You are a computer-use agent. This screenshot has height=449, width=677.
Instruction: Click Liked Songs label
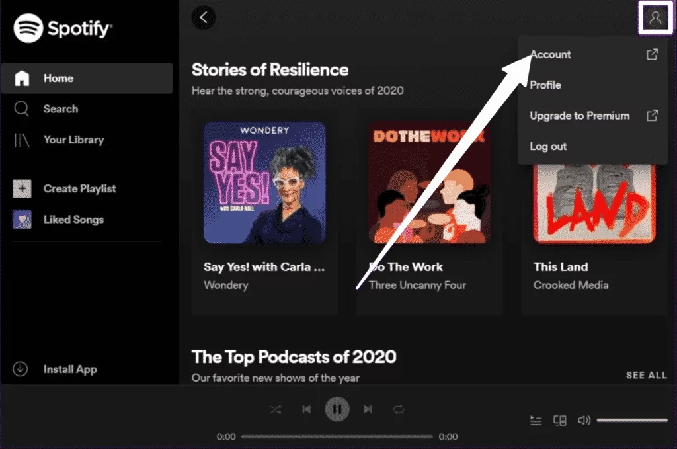(74, 220)
